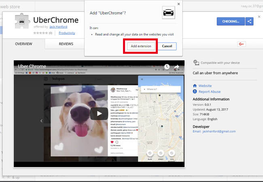Click the UberChrome extension title

(x=56, y=20)
